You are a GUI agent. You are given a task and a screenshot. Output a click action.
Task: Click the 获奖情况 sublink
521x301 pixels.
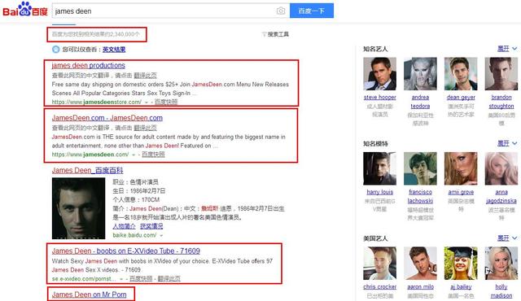click(x=151, y=226)
